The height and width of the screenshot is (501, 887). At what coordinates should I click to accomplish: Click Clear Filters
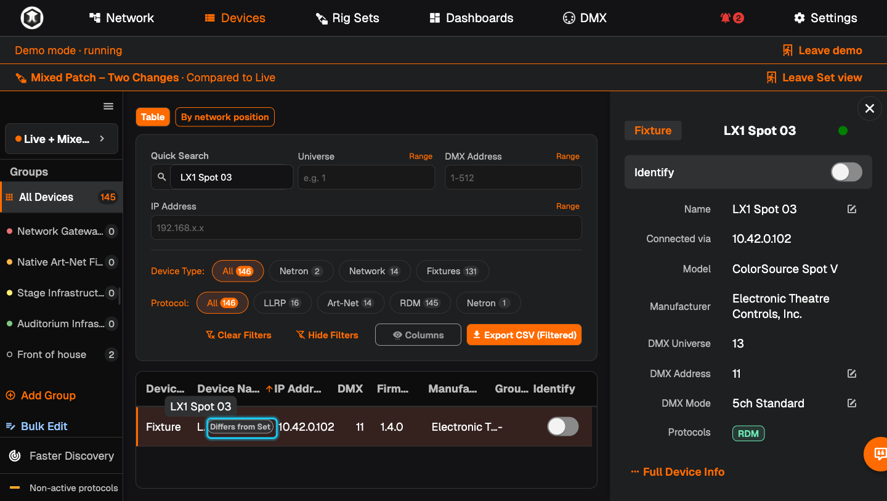click(x=238, y=335)
